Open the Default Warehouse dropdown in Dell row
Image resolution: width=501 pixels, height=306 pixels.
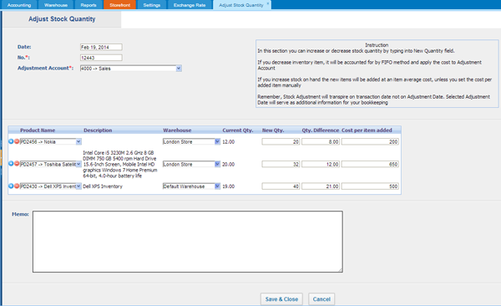coord(217,186)
